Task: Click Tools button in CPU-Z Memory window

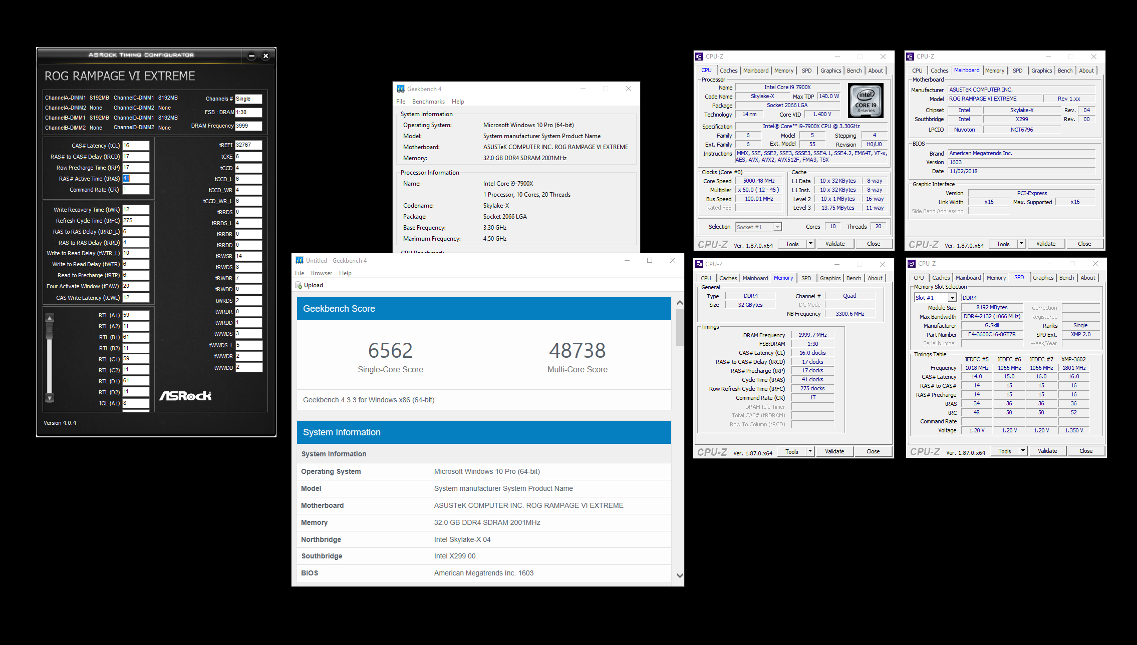Action: click(792, 451)
